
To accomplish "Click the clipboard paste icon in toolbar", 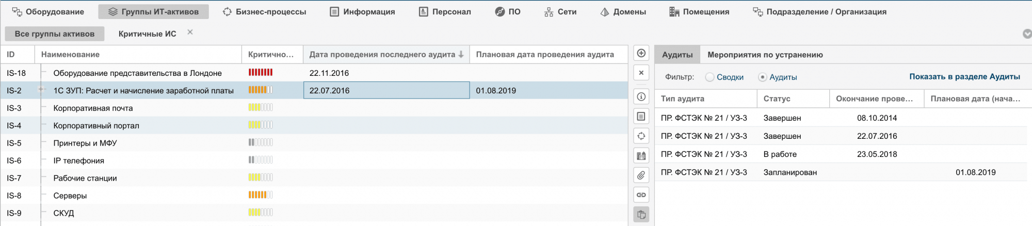I will (x=641, y=215).
